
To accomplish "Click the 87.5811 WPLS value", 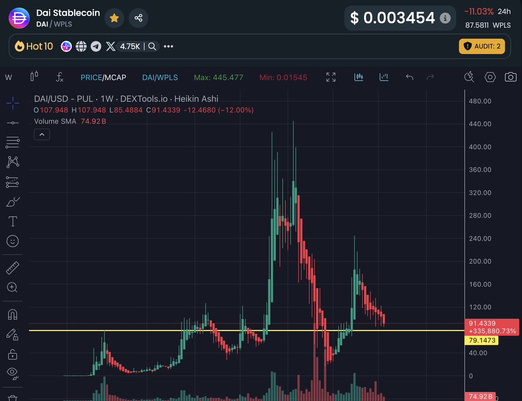I will 489,25.
